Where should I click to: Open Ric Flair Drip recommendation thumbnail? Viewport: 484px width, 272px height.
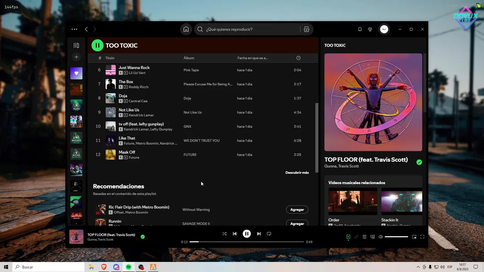(x=101, y=210)
